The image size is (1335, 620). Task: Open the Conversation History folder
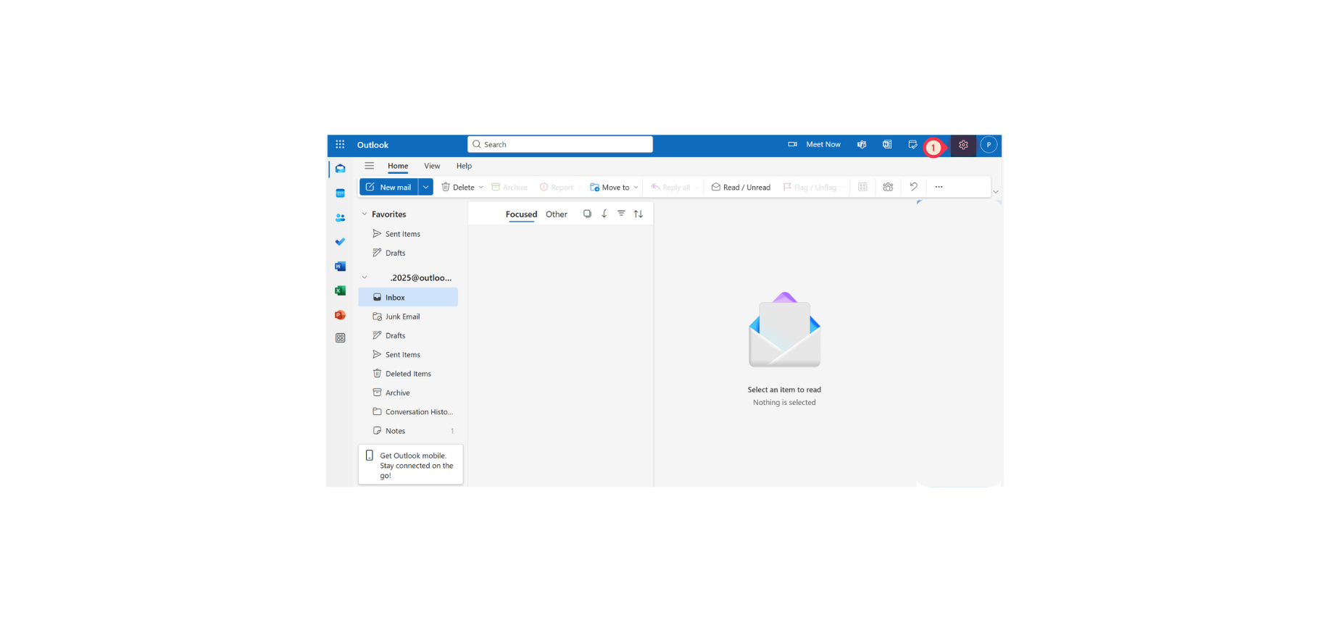[408, 411]
